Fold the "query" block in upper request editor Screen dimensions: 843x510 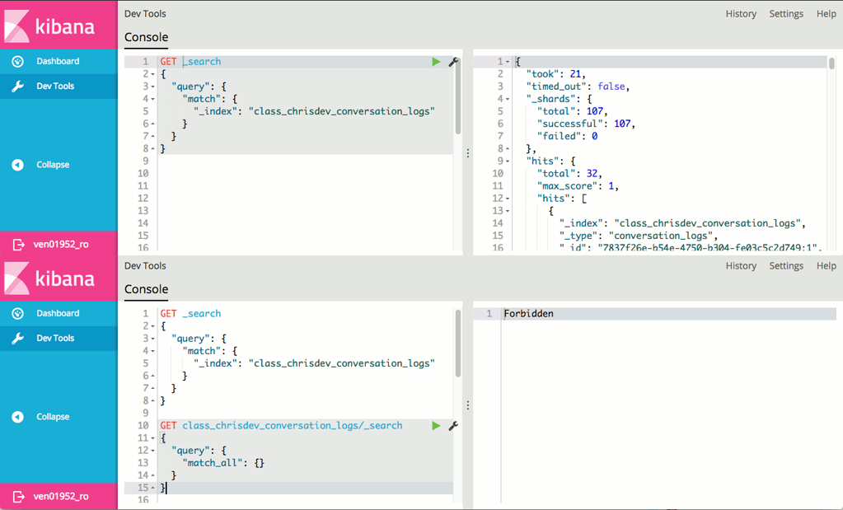153,87
